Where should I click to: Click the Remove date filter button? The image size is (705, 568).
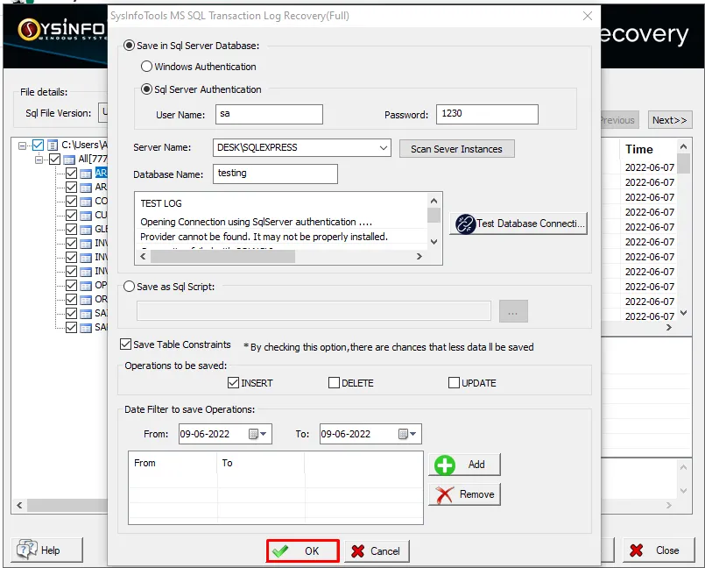coord(464,494)
